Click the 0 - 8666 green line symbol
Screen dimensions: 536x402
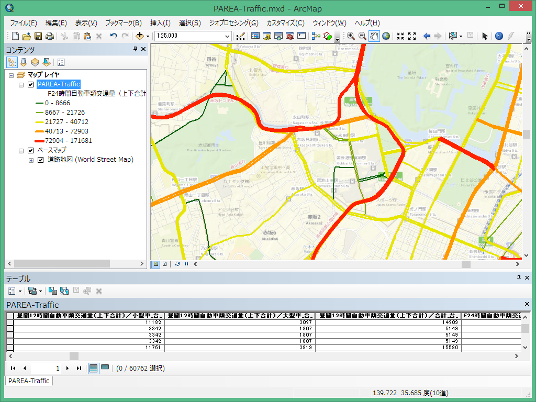pyautogui.click(x=39, y=103)
